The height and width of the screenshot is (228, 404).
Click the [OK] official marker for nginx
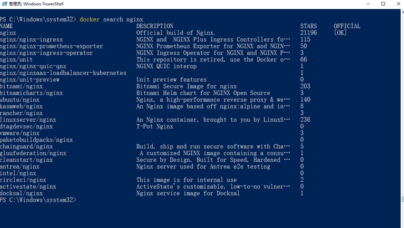(340, 33)
